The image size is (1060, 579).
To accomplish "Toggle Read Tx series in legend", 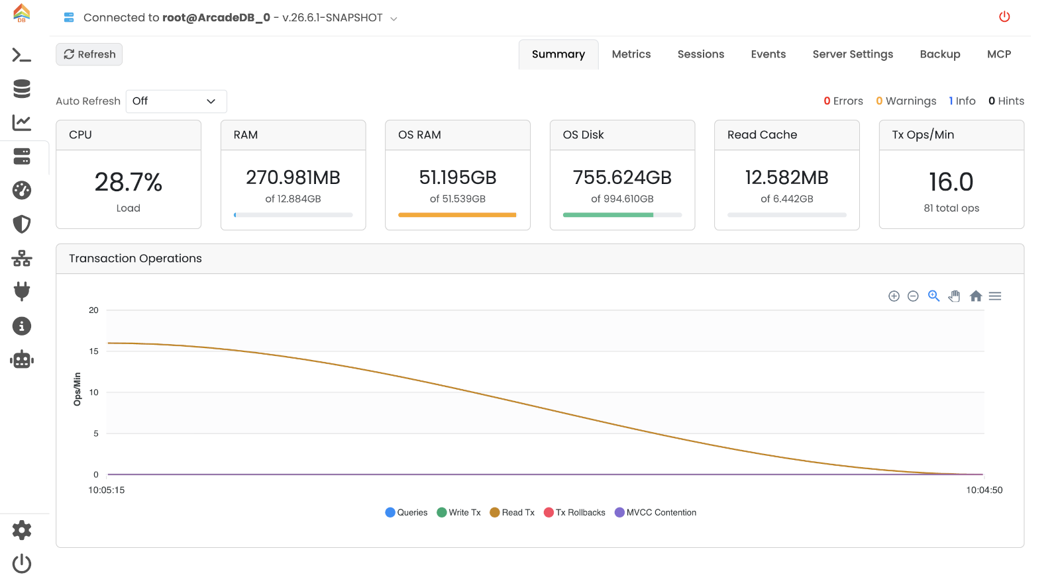I will [x=512, y=512].
